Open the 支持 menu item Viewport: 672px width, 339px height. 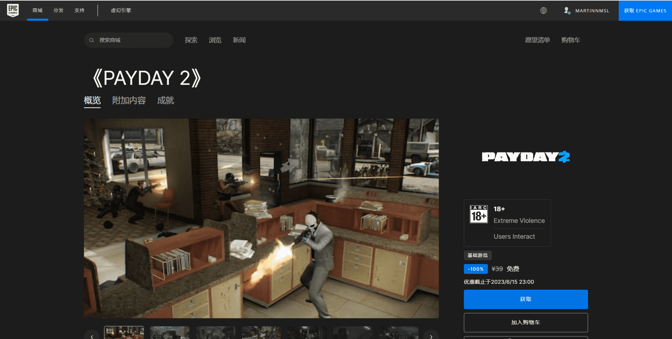coord(79,11)
